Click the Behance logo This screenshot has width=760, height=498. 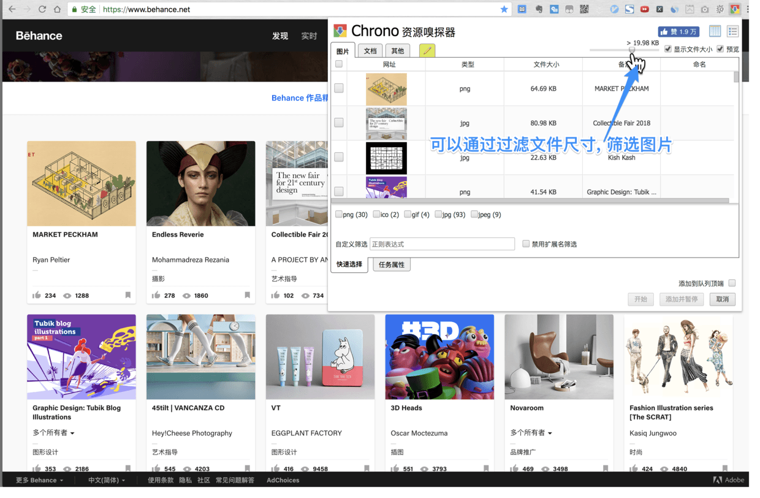click(x=39, y=36)
